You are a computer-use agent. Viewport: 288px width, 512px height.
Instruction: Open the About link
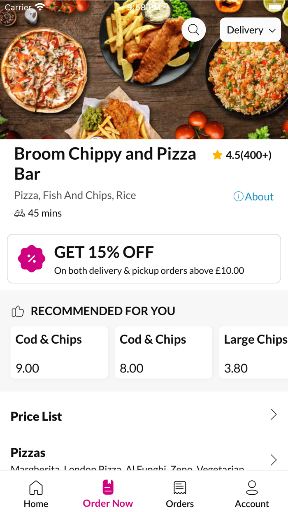point(259,196)
